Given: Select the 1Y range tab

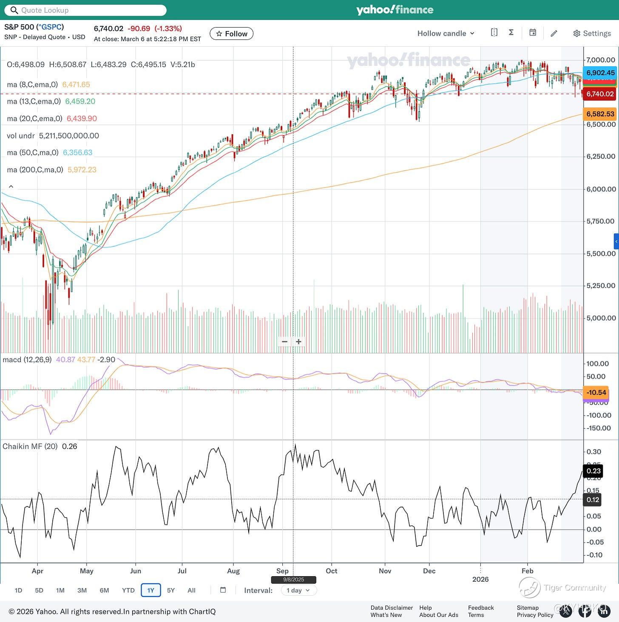Looking at the screenshot, I should tap(151, 590).
